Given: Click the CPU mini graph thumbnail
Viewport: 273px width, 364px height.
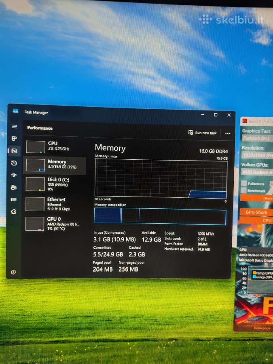Looking at the screenshot, I should (36, 147).
